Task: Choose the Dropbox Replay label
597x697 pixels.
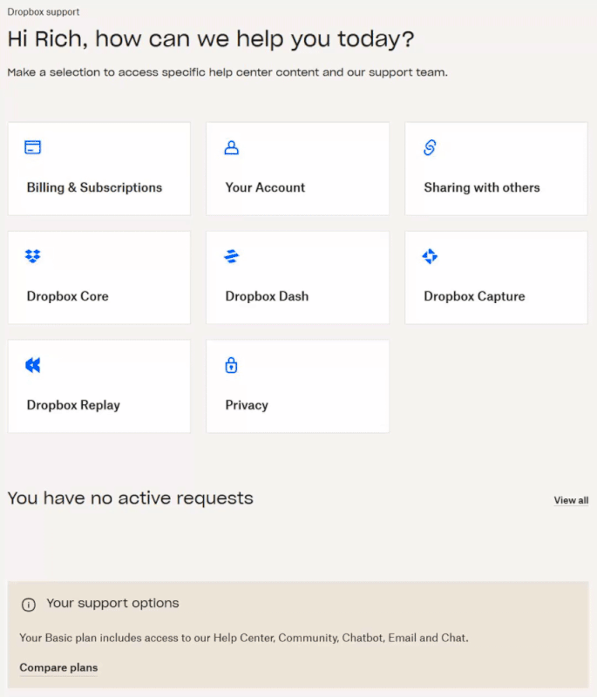Action: 73,405
